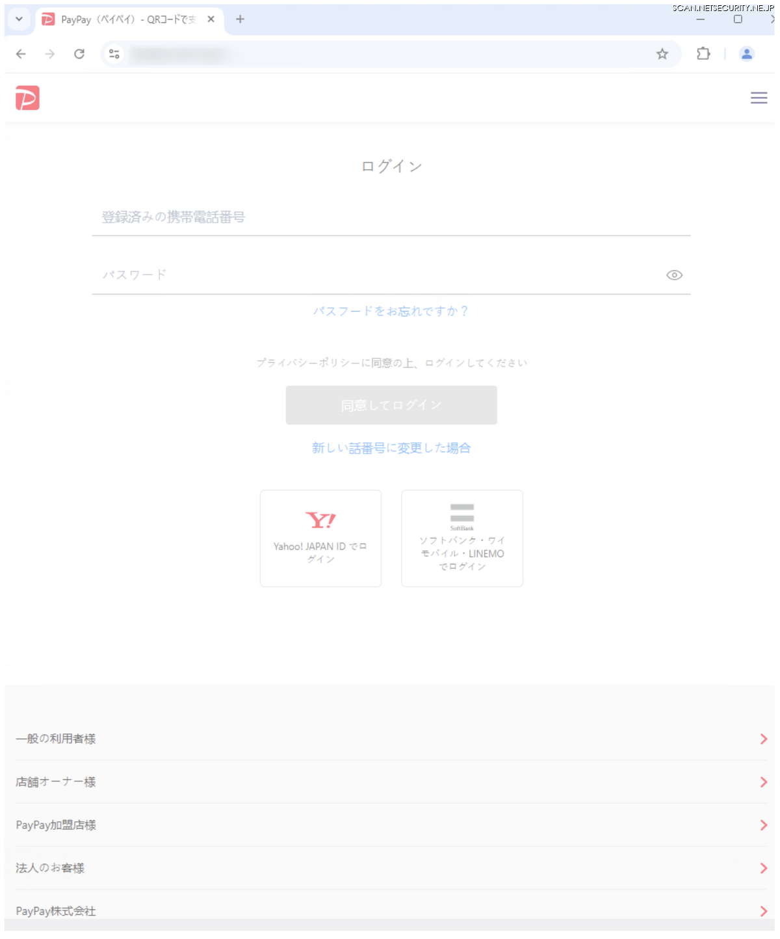Click 同意してログイン button
The image size is (780, 939).
click(x=391, y=405)
